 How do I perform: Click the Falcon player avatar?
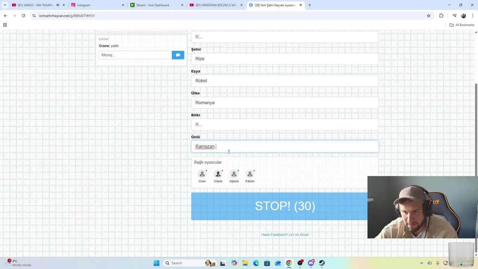click(x=250, y=174)
